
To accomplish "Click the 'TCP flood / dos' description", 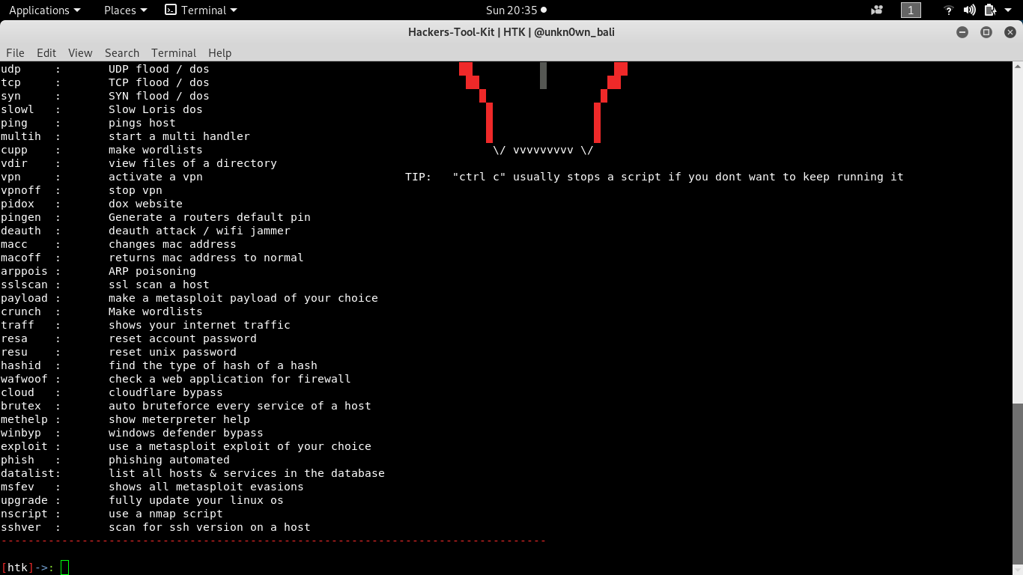I will pos(159,82).
